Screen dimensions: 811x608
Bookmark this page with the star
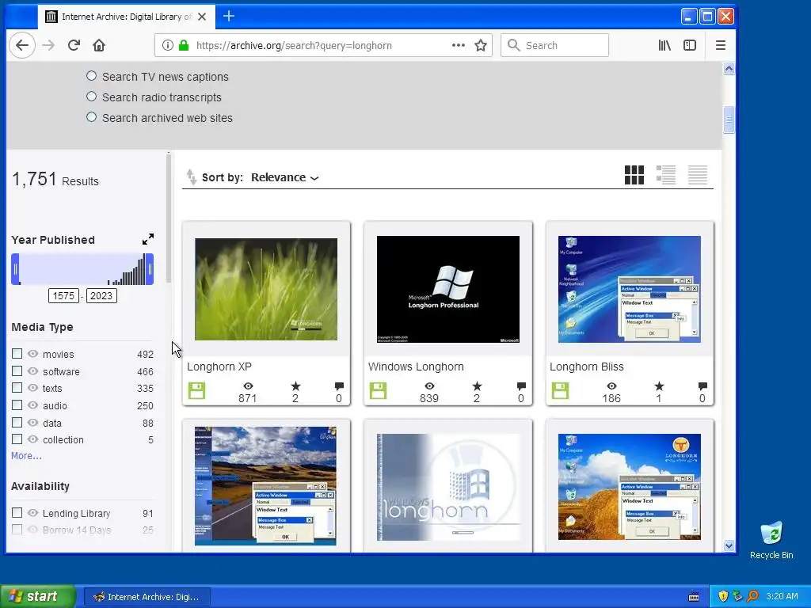pos(481,45)
